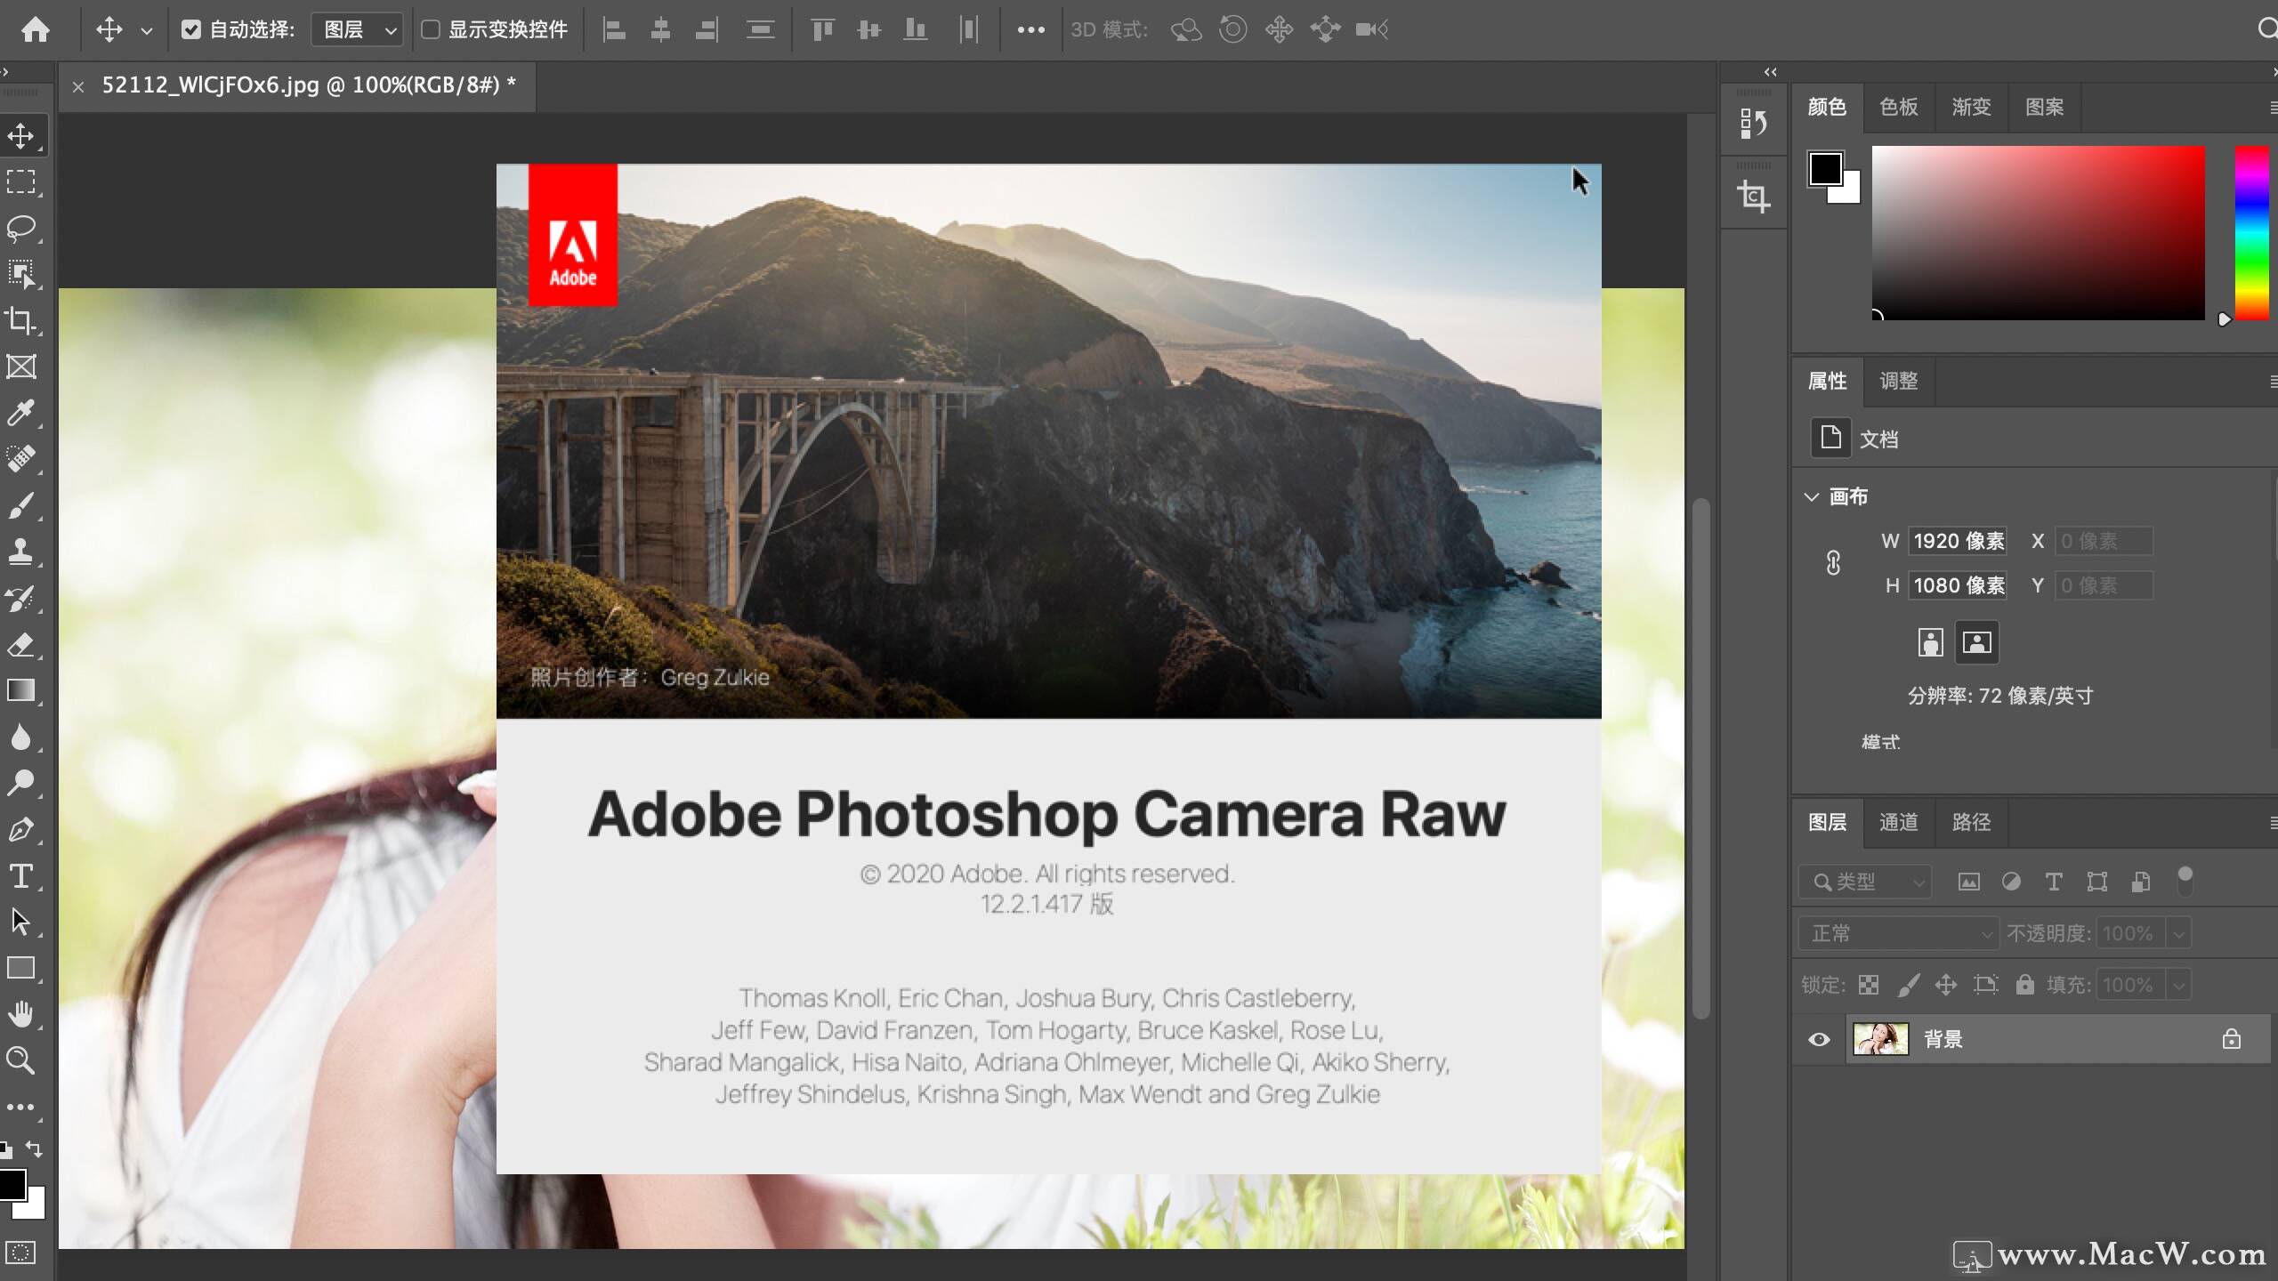Select the Eyedropper tool
Viewport: 2278px width, 1281px height.
pos(21,412)
